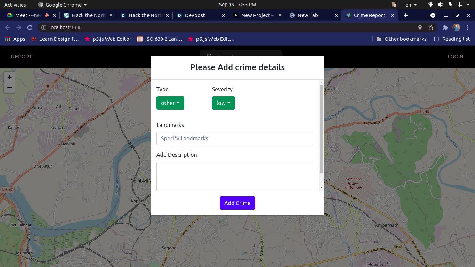Open the Severity dropdown showing low
This screenshot has width=475, height=267.
point(224,103)
